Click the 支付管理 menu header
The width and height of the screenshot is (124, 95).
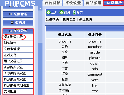18,31
